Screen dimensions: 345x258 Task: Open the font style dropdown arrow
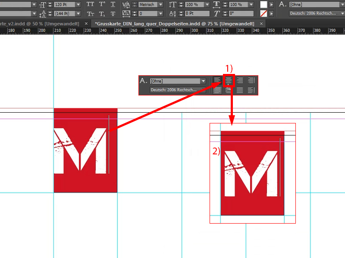tap(34, 14)
